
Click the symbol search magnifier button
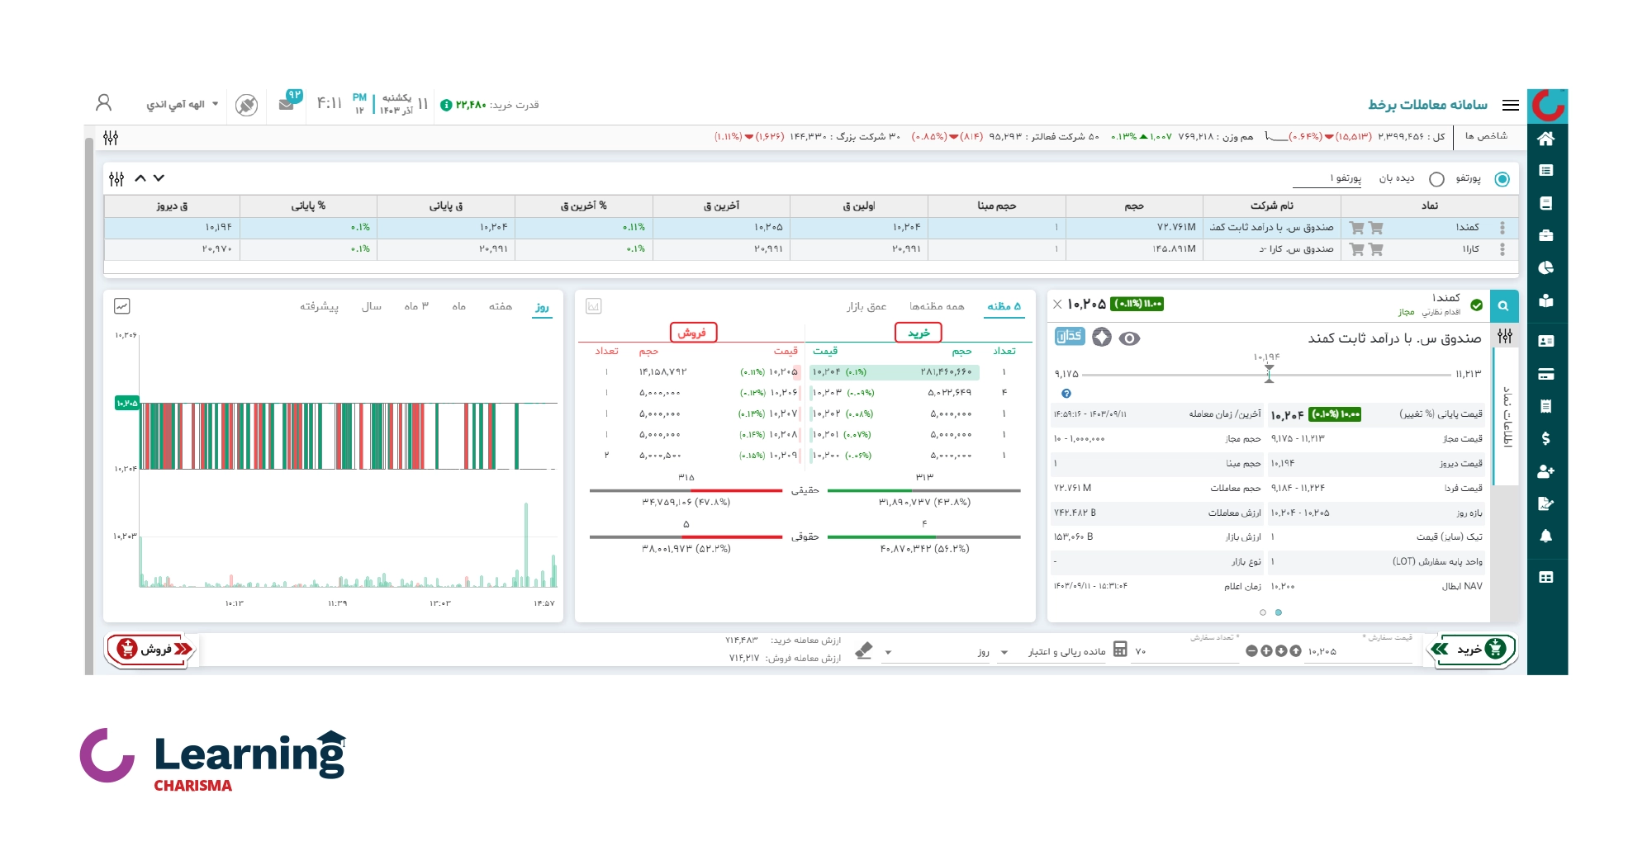click(1503, 305)
